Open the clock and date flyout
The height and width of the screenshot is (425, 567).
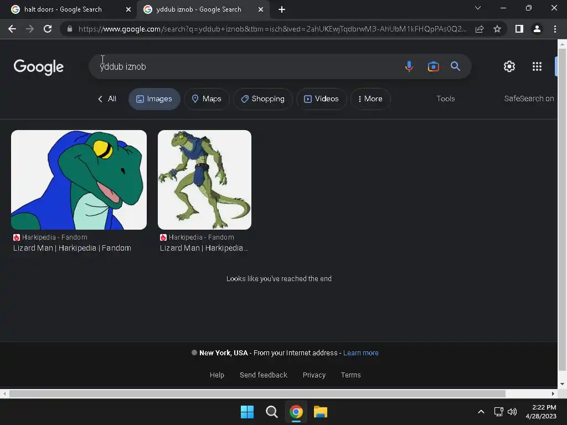[541, 412]
